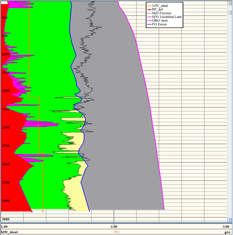
Task: Click the g/cc unit label
Action: pos(227,232)
